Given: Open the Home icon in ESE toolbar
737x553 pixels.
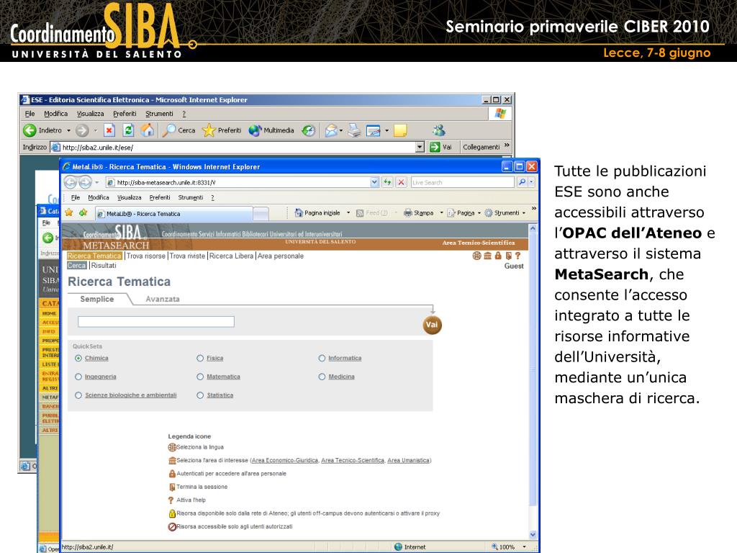Looking at the screenshot, I should pyautogui.click(x=147, y=130).
